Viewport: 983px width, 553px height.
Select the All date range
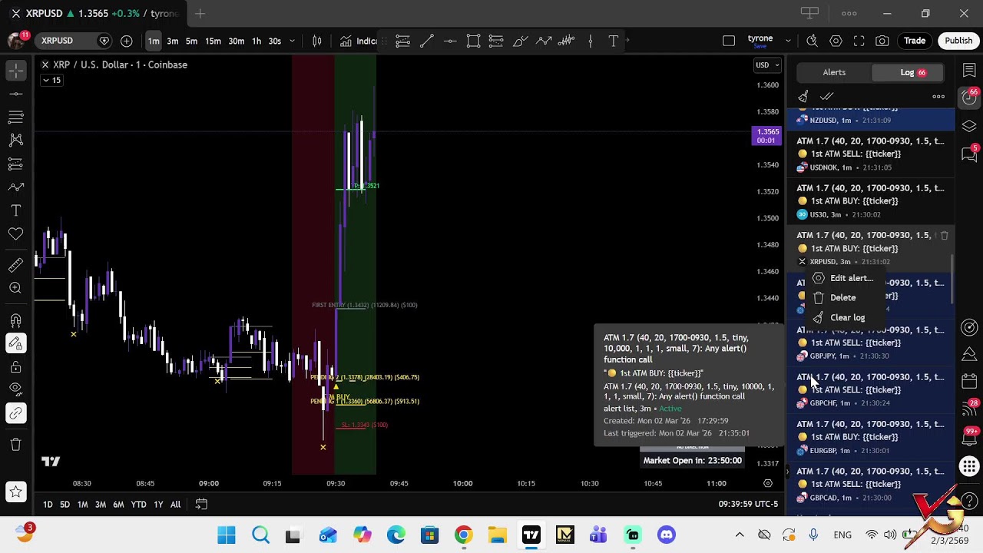[x=175, y=505]
